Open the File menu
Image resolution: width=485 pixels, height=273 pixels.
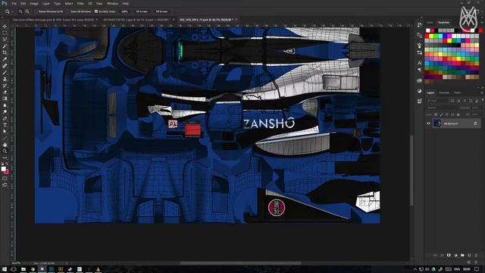click(14, 3)
